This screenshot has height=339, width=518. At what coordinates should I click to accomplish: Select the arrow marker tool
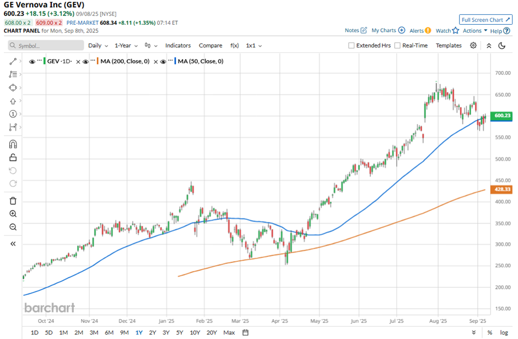coord(13,101)
